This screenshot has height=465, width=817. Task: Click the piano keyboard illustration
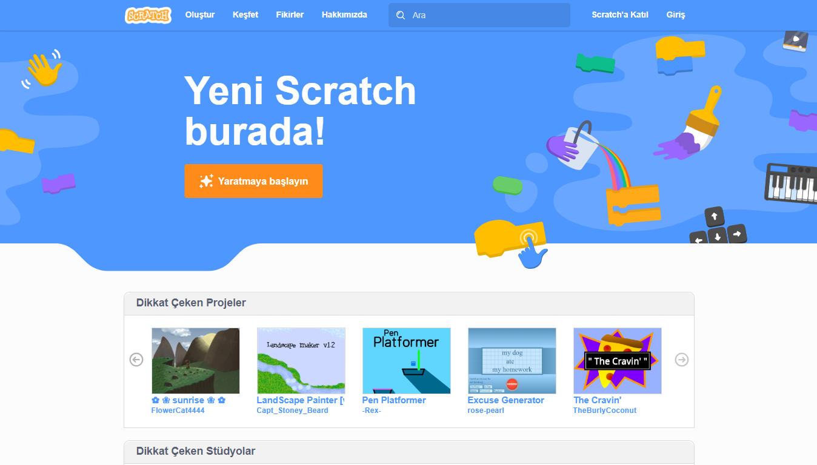click(791, 183)
